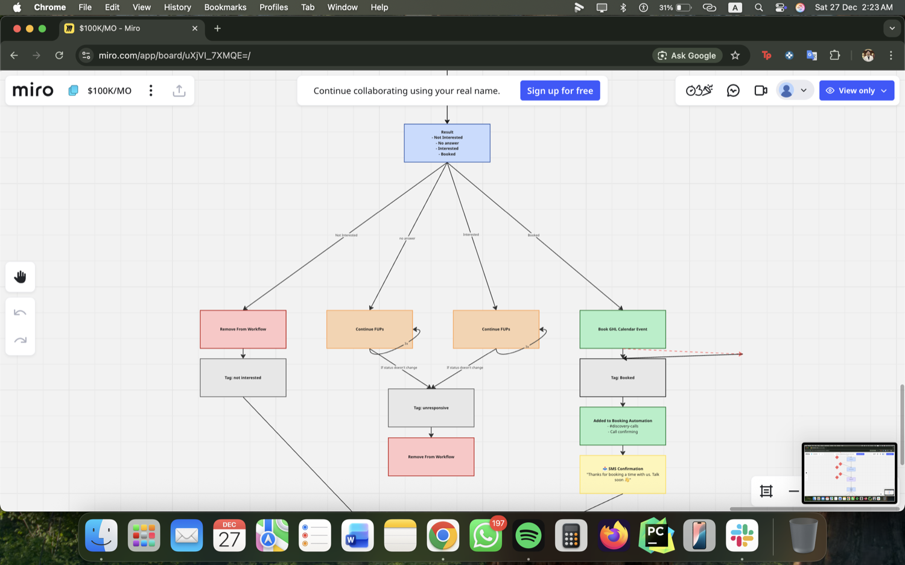Click the board title $100K/MO
The image size is (905, 565).
coord(109,90)
